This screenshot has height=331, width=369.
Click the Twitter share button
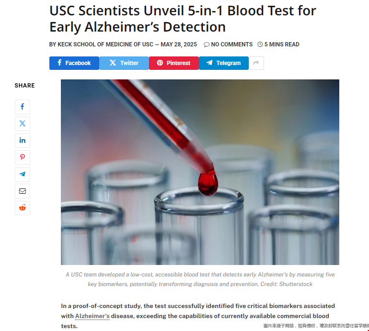pos(124,63)
